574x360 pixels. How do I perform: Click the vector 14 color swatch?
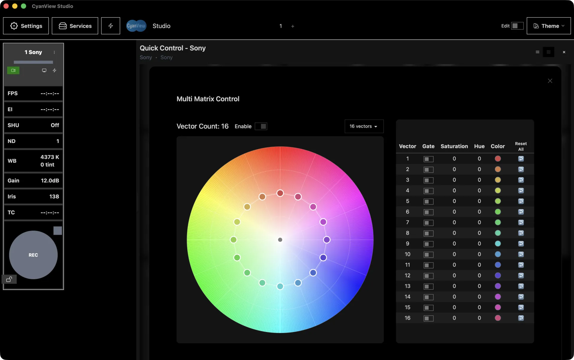point(498,297)
